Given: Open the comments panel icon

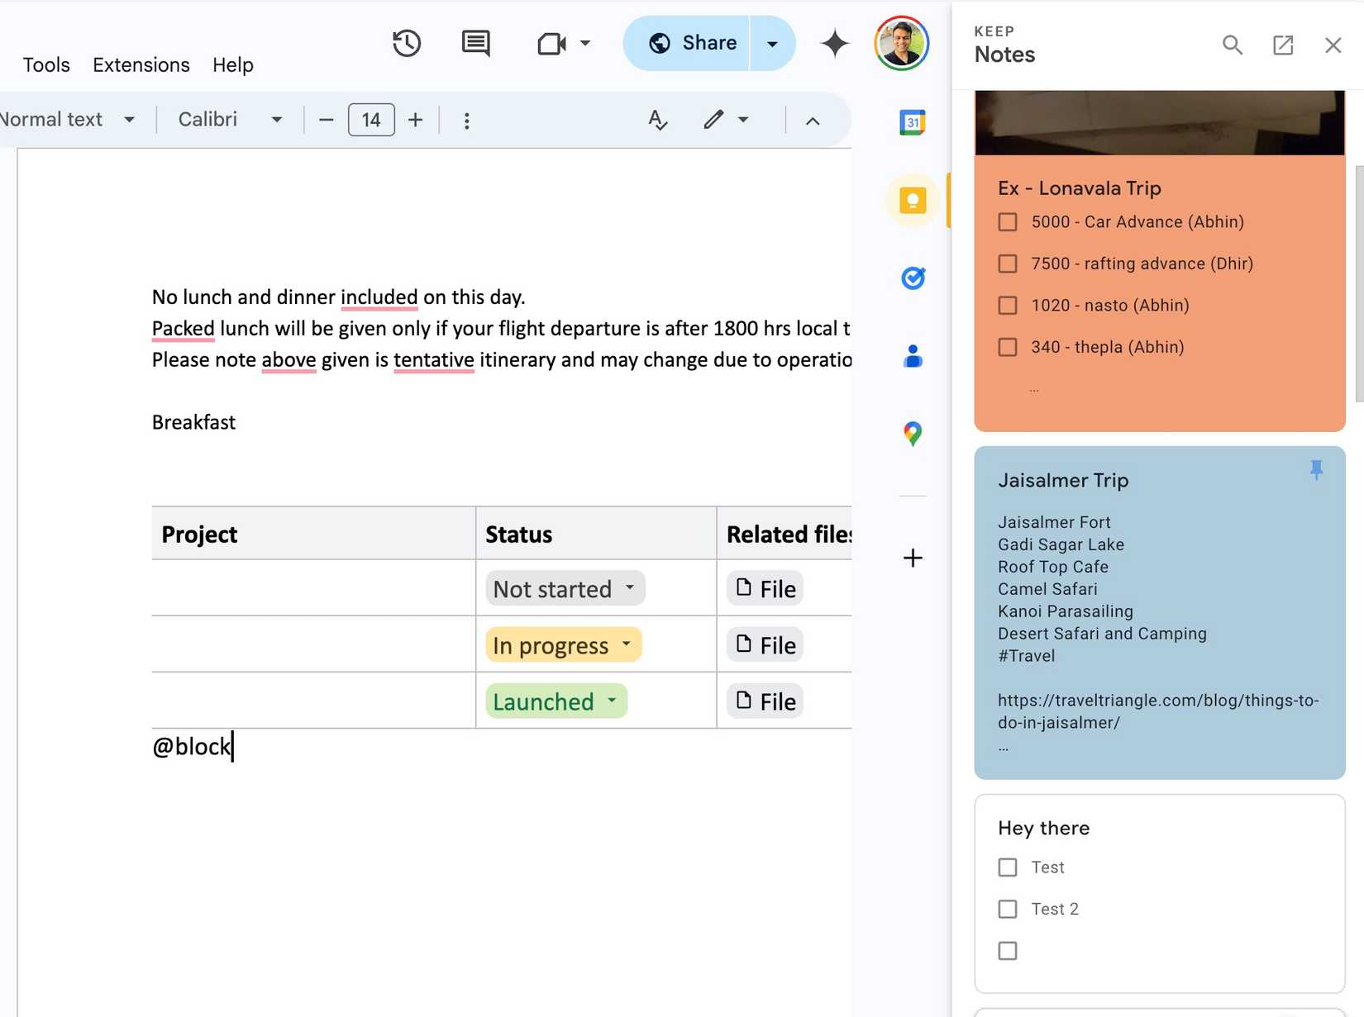Looking at the screenshot, I should [x=475, y=43].
